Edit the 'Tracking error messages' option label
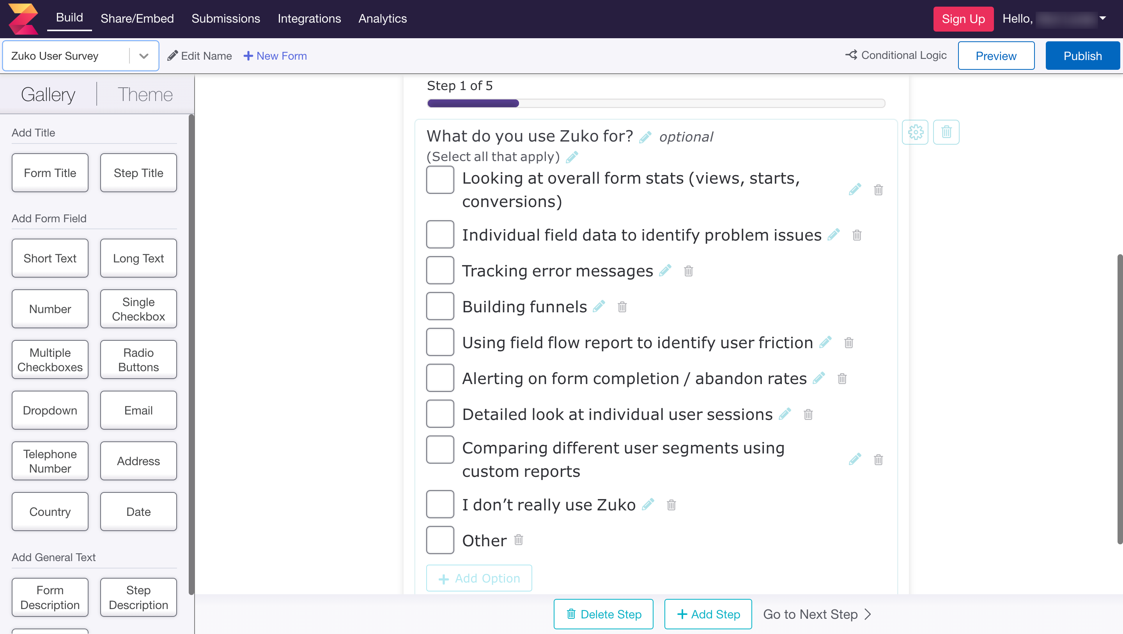 [665, 270]
